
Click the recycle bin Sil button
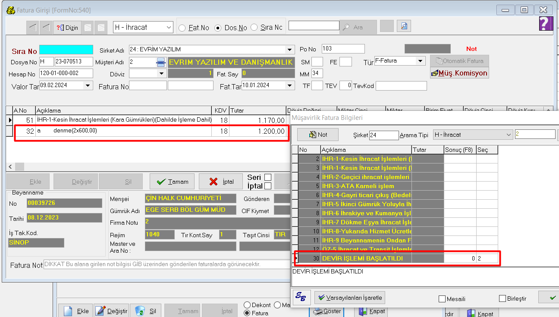[145, 311]
